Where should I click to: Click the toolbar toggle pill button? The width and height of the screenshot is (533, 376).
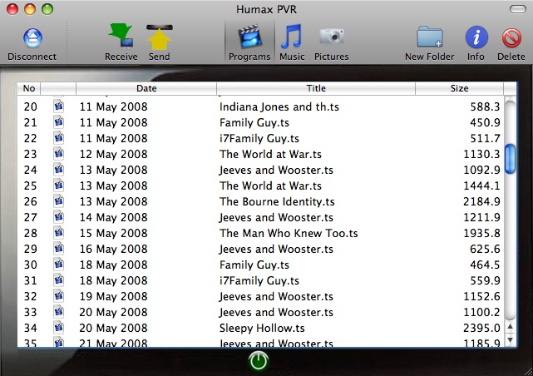tap(518, 9)
